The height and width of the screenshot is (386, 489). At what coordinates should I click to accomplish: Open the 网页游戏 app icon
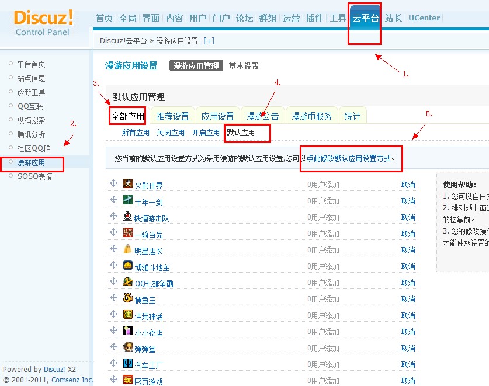coord(127,380)
